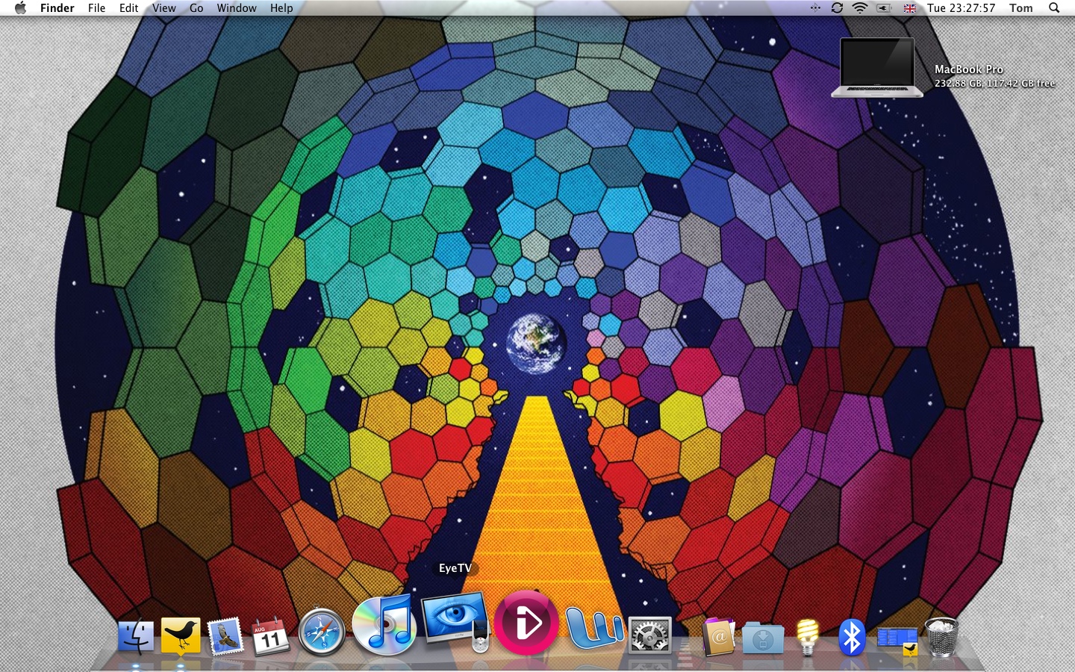Image resolution: width=1075 pixels, height=672 pixels.
Task: Click the light bulb icon in dock
Action: coord(808,637)
